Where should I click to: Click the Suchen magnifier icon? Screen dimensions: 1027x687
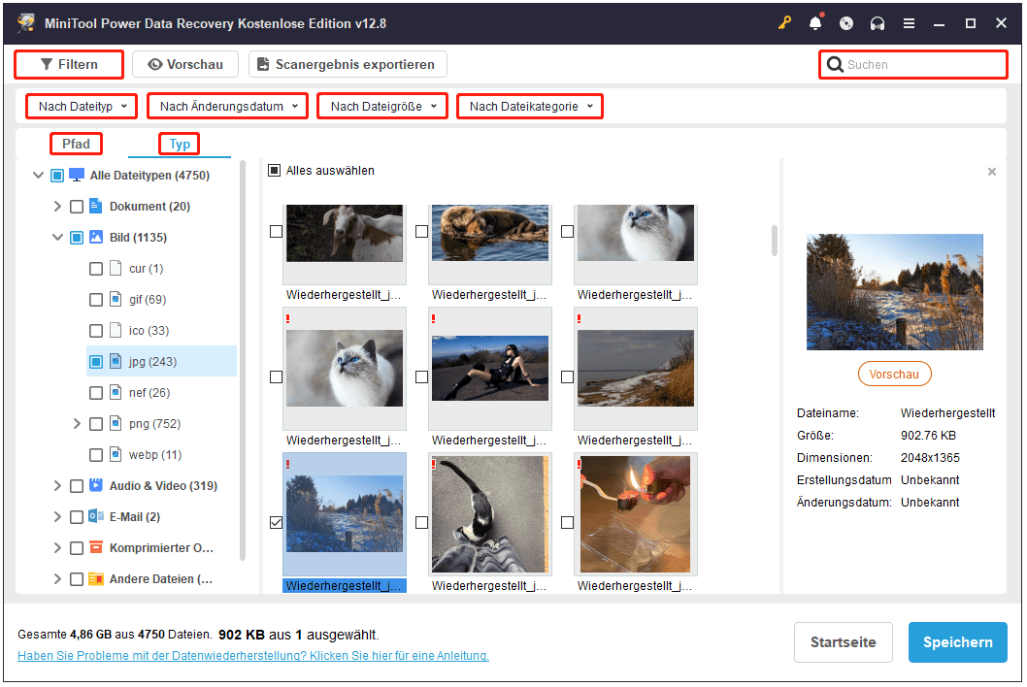coord(836,64)
